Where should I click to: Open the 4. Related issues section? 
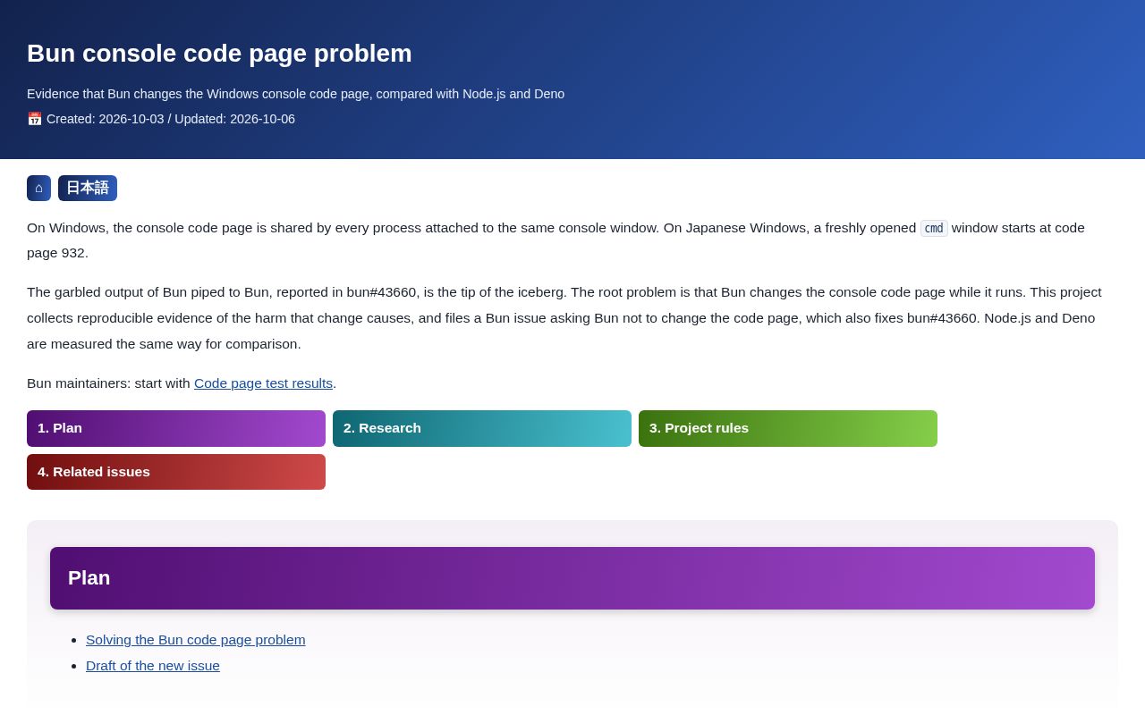pyautogui.click(x=176, y=472)
